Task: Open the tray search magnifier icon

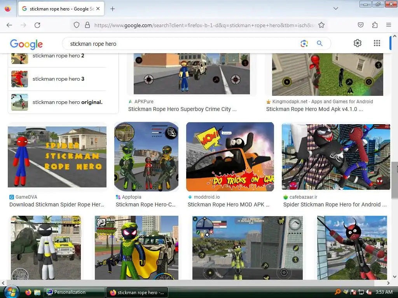Action: coord(338,292)
